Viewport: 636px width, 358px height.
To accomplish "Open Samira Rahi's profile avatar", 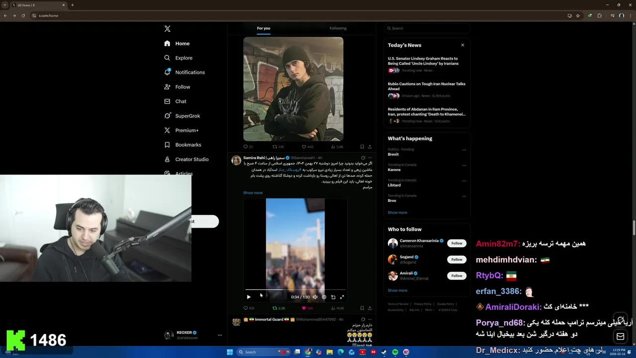I will point(236,160).
